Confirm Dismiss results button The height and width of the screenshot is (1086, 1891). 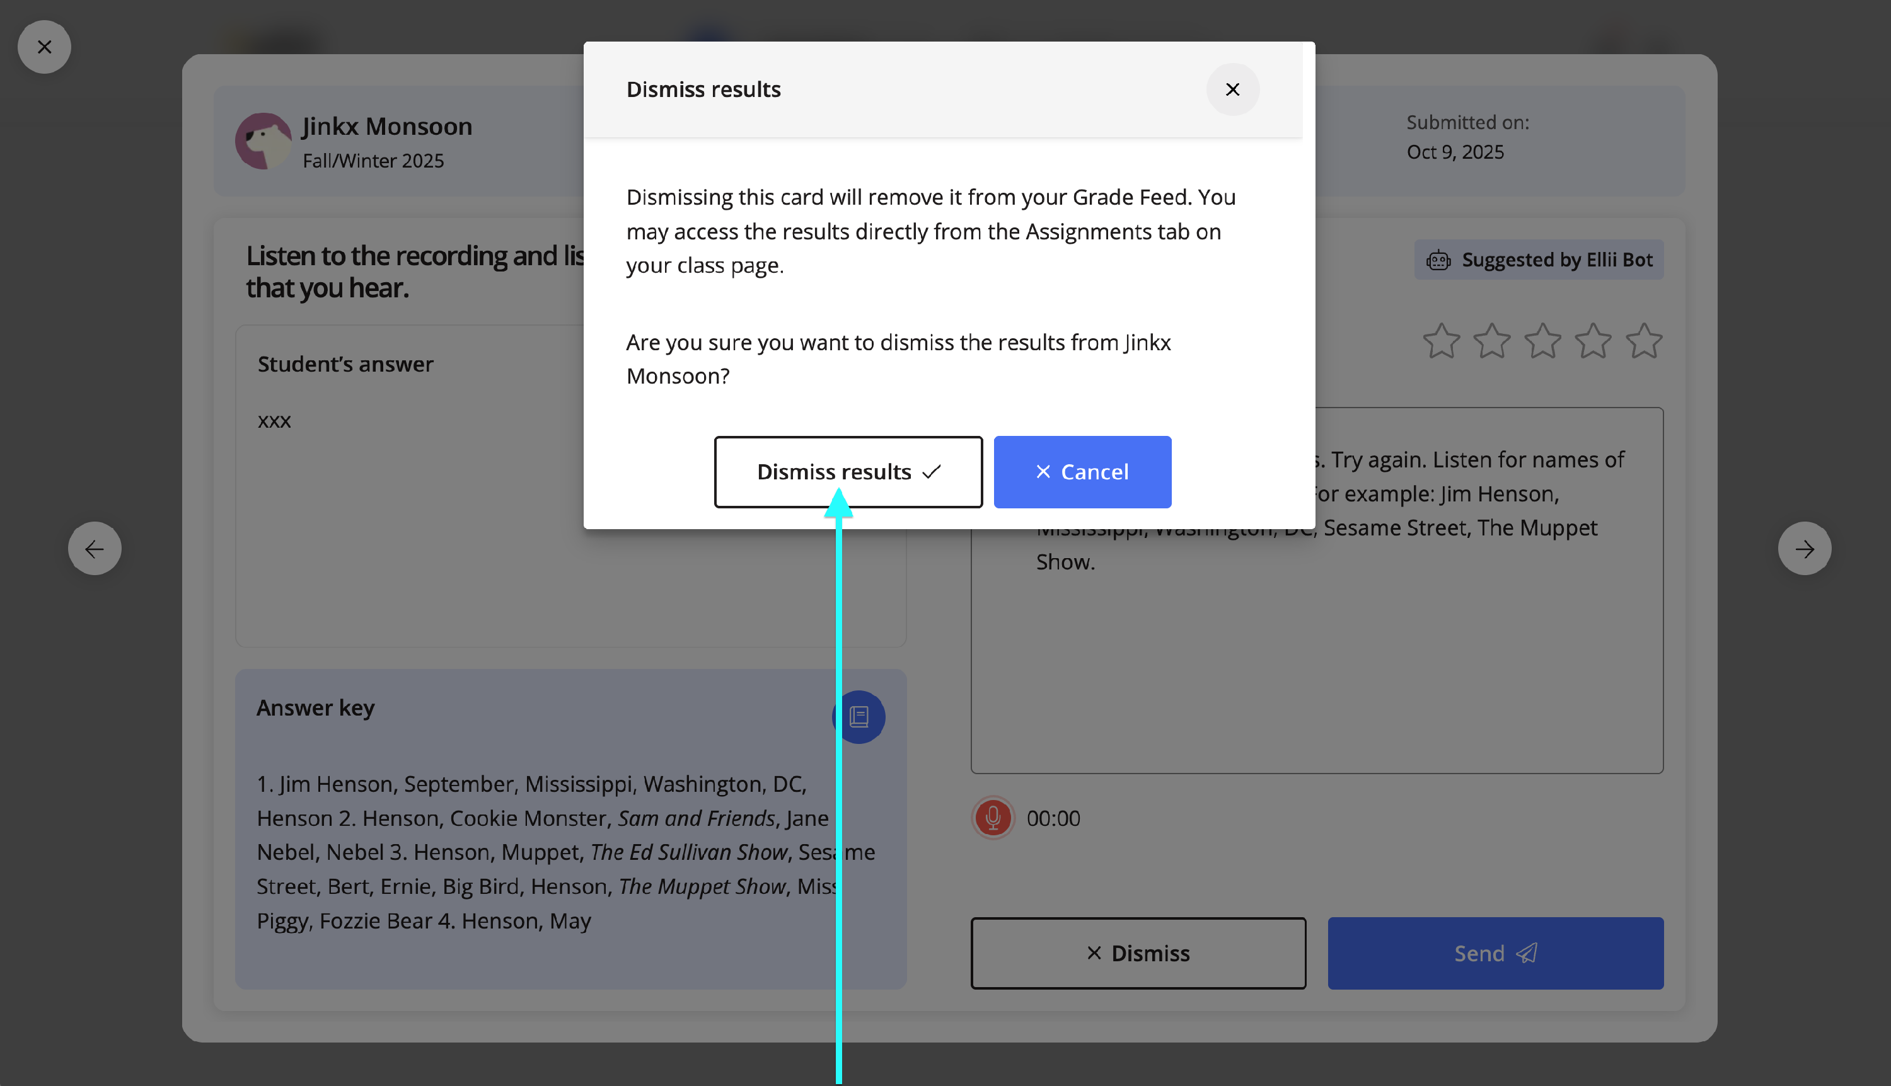(x=848, y=471)
